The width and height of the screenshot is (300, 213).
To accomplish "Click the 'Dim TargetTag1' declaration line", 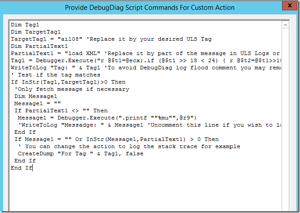I will click(x=35, y=32).
